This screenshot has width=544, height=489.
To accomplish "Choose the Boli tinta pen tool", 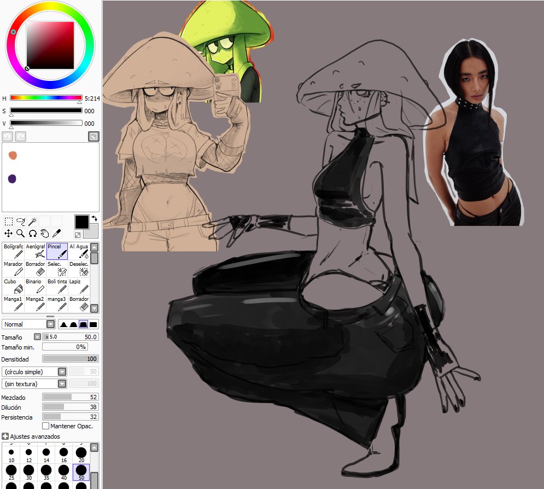I will click(x=57, y=286).
